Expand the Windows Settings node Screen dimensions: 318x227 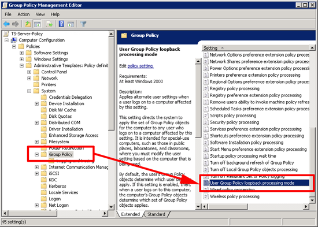(x=21, y=59)
